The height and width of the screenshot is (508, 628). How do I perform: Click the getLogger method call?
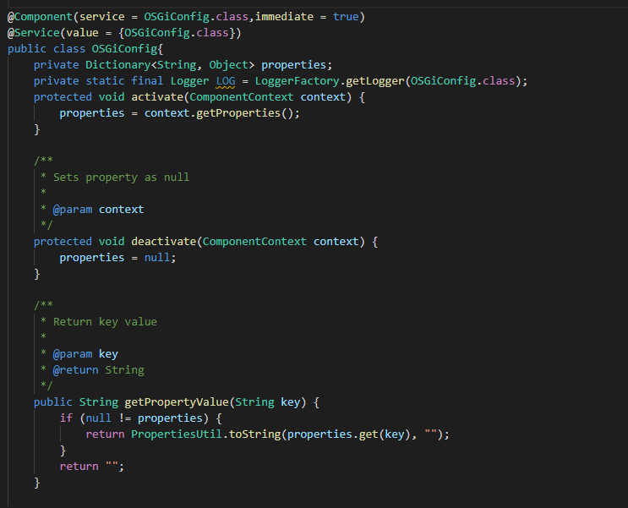375,81
